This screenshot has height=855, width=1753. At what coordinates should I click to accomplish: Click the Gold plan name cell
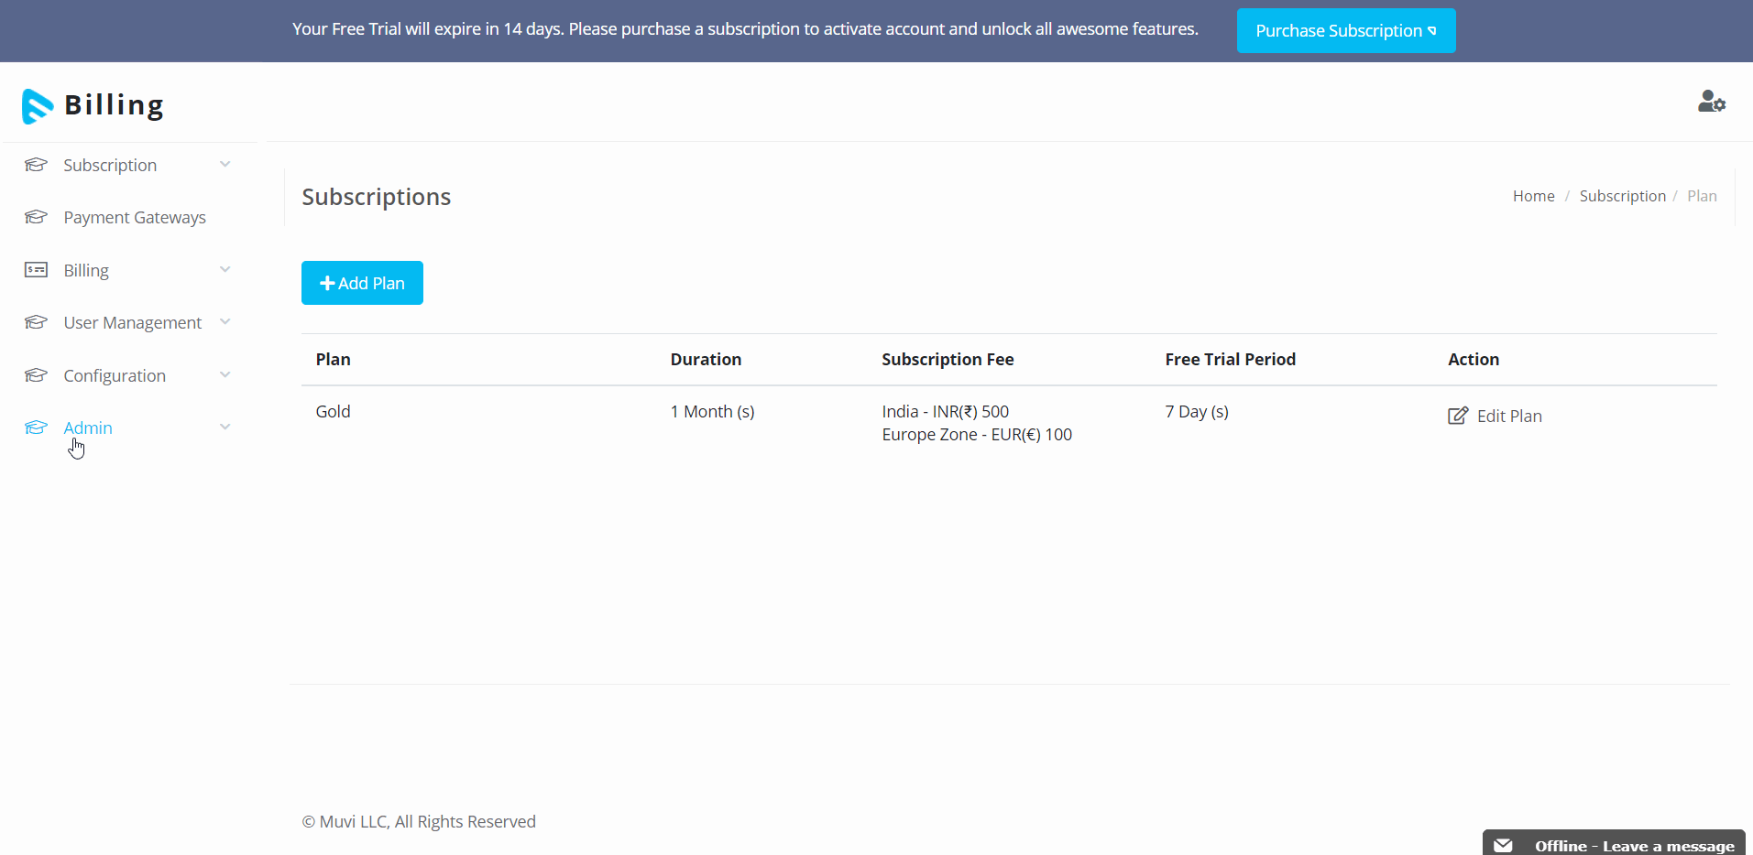[x=334, y=411]
